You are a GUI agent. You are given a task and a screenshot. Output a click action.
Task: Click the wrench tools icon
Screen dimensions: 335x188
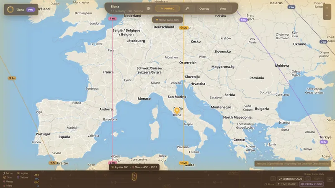187,8
